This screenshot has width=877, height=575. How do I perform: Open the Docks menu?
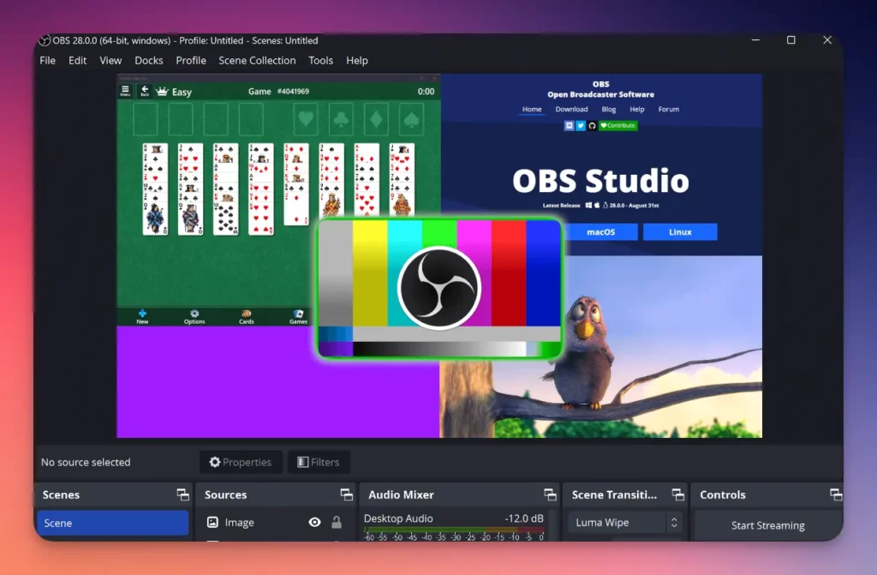pyautogui.click(x=148, y=60)
